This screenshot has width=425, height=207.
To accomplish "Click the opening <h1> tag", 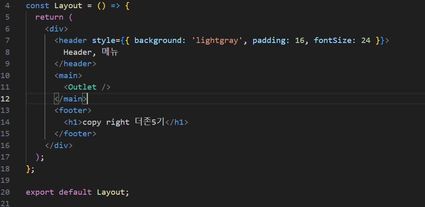I will tap(73, 122).
